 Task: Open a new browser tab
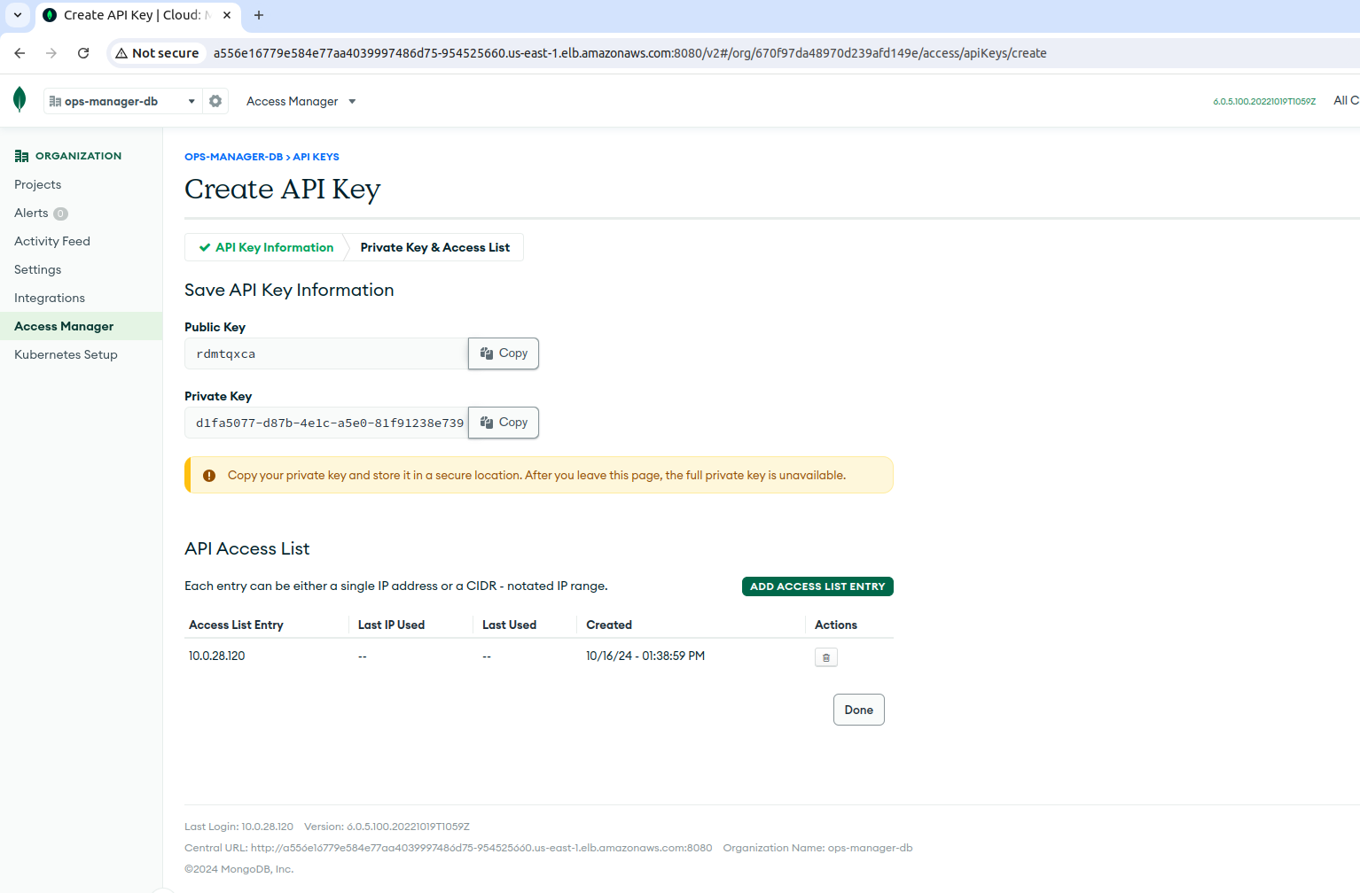(x=259, y=15)
